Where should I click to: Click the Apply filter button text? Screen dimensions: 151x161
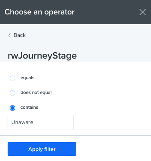pos(42,149)
